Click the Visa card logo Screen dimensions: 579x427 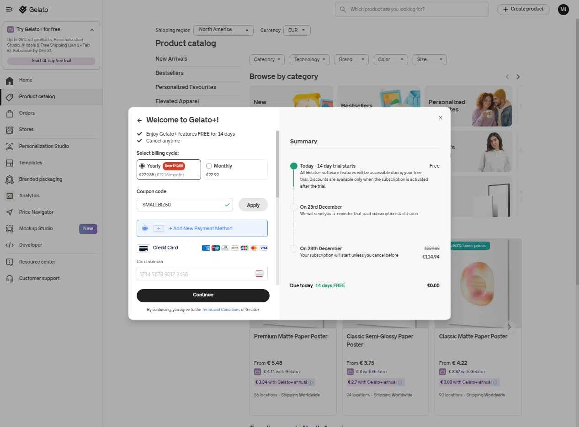264,248
